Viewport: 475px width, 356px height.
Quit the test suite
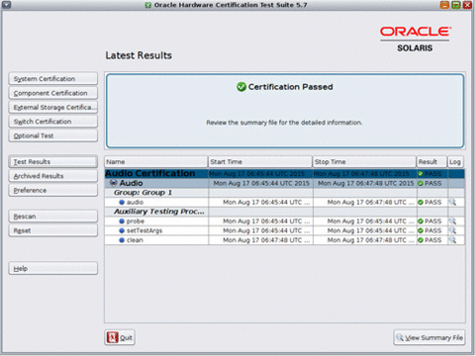point(120,337)
